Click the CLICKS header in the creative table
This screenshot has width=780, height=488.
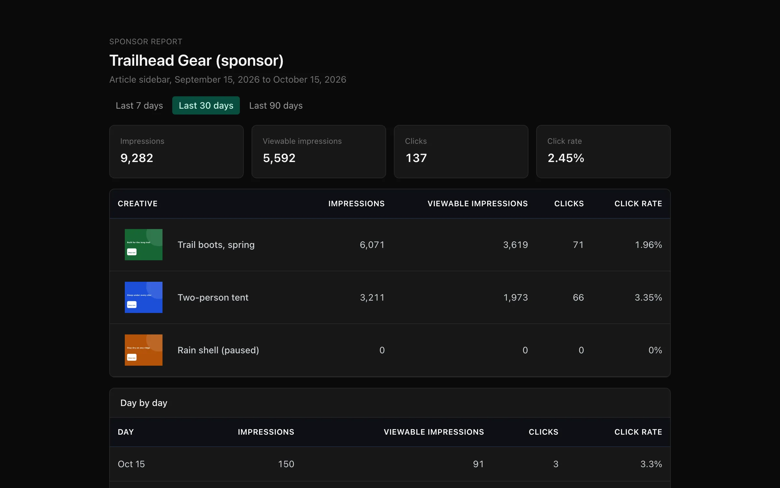pyautogui.click(x=569, y=204)
